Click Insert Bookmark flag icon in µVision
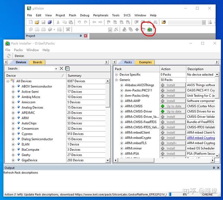 pos(109,22)
